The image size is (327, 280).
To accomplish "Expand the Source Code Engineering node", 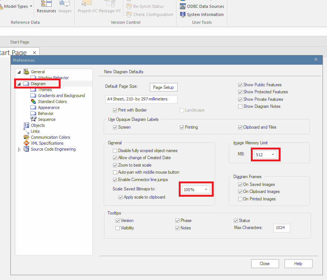I will (19, 149).
